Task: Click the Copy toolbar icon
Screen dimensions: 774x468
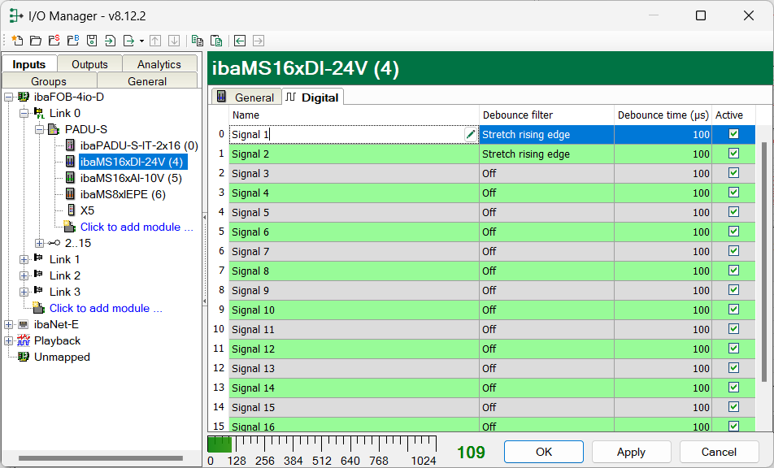Action: (197, 41)
